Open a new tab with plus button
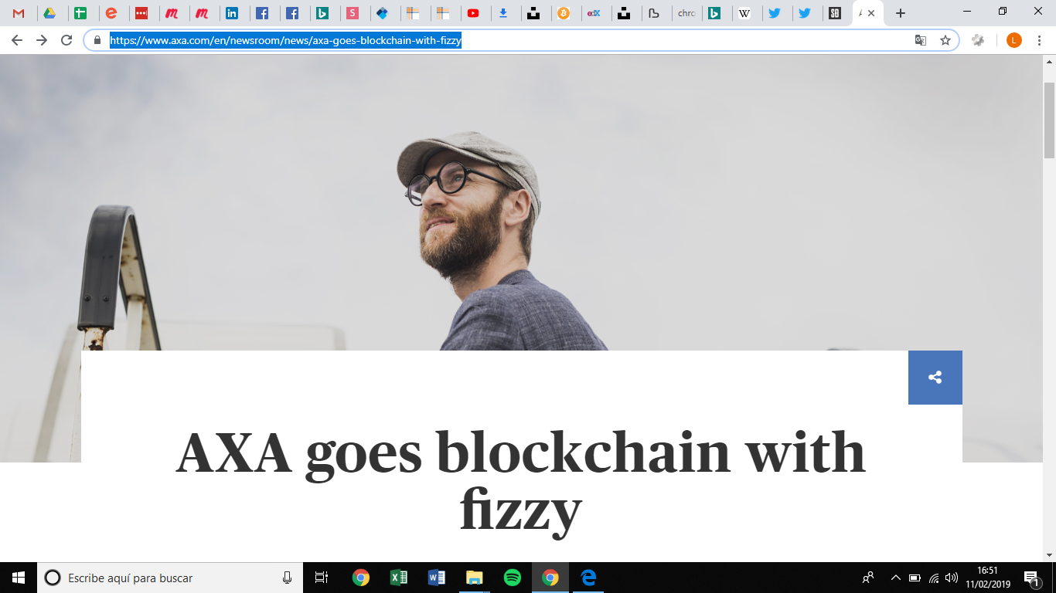The height and width of the screenshot is (593, 1056). click(x=900, y=13)
